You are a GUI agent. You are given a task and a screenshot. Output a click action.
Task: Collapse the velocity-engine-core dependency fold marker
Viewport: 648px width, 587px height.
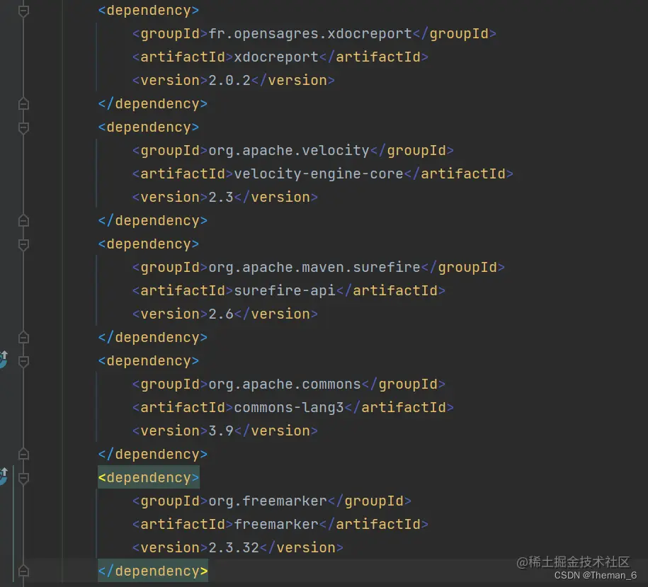[x=23, y=127]
